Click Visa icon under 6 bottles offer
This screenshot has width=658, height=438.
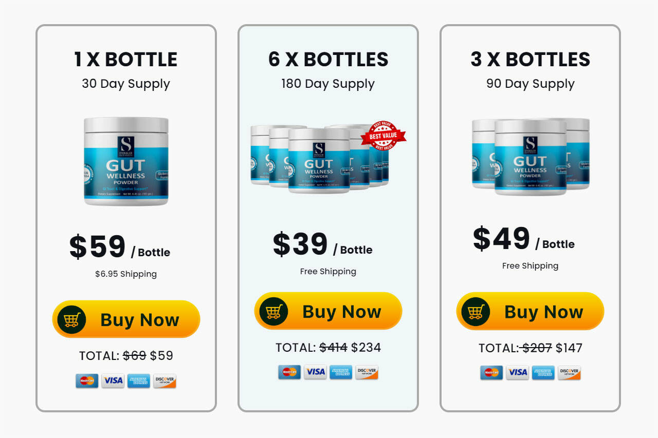click(315, 372)
